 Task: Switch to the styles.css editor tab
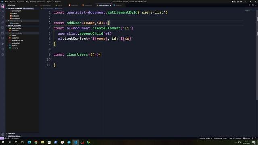pyautogui.click(x=119, y=5)
